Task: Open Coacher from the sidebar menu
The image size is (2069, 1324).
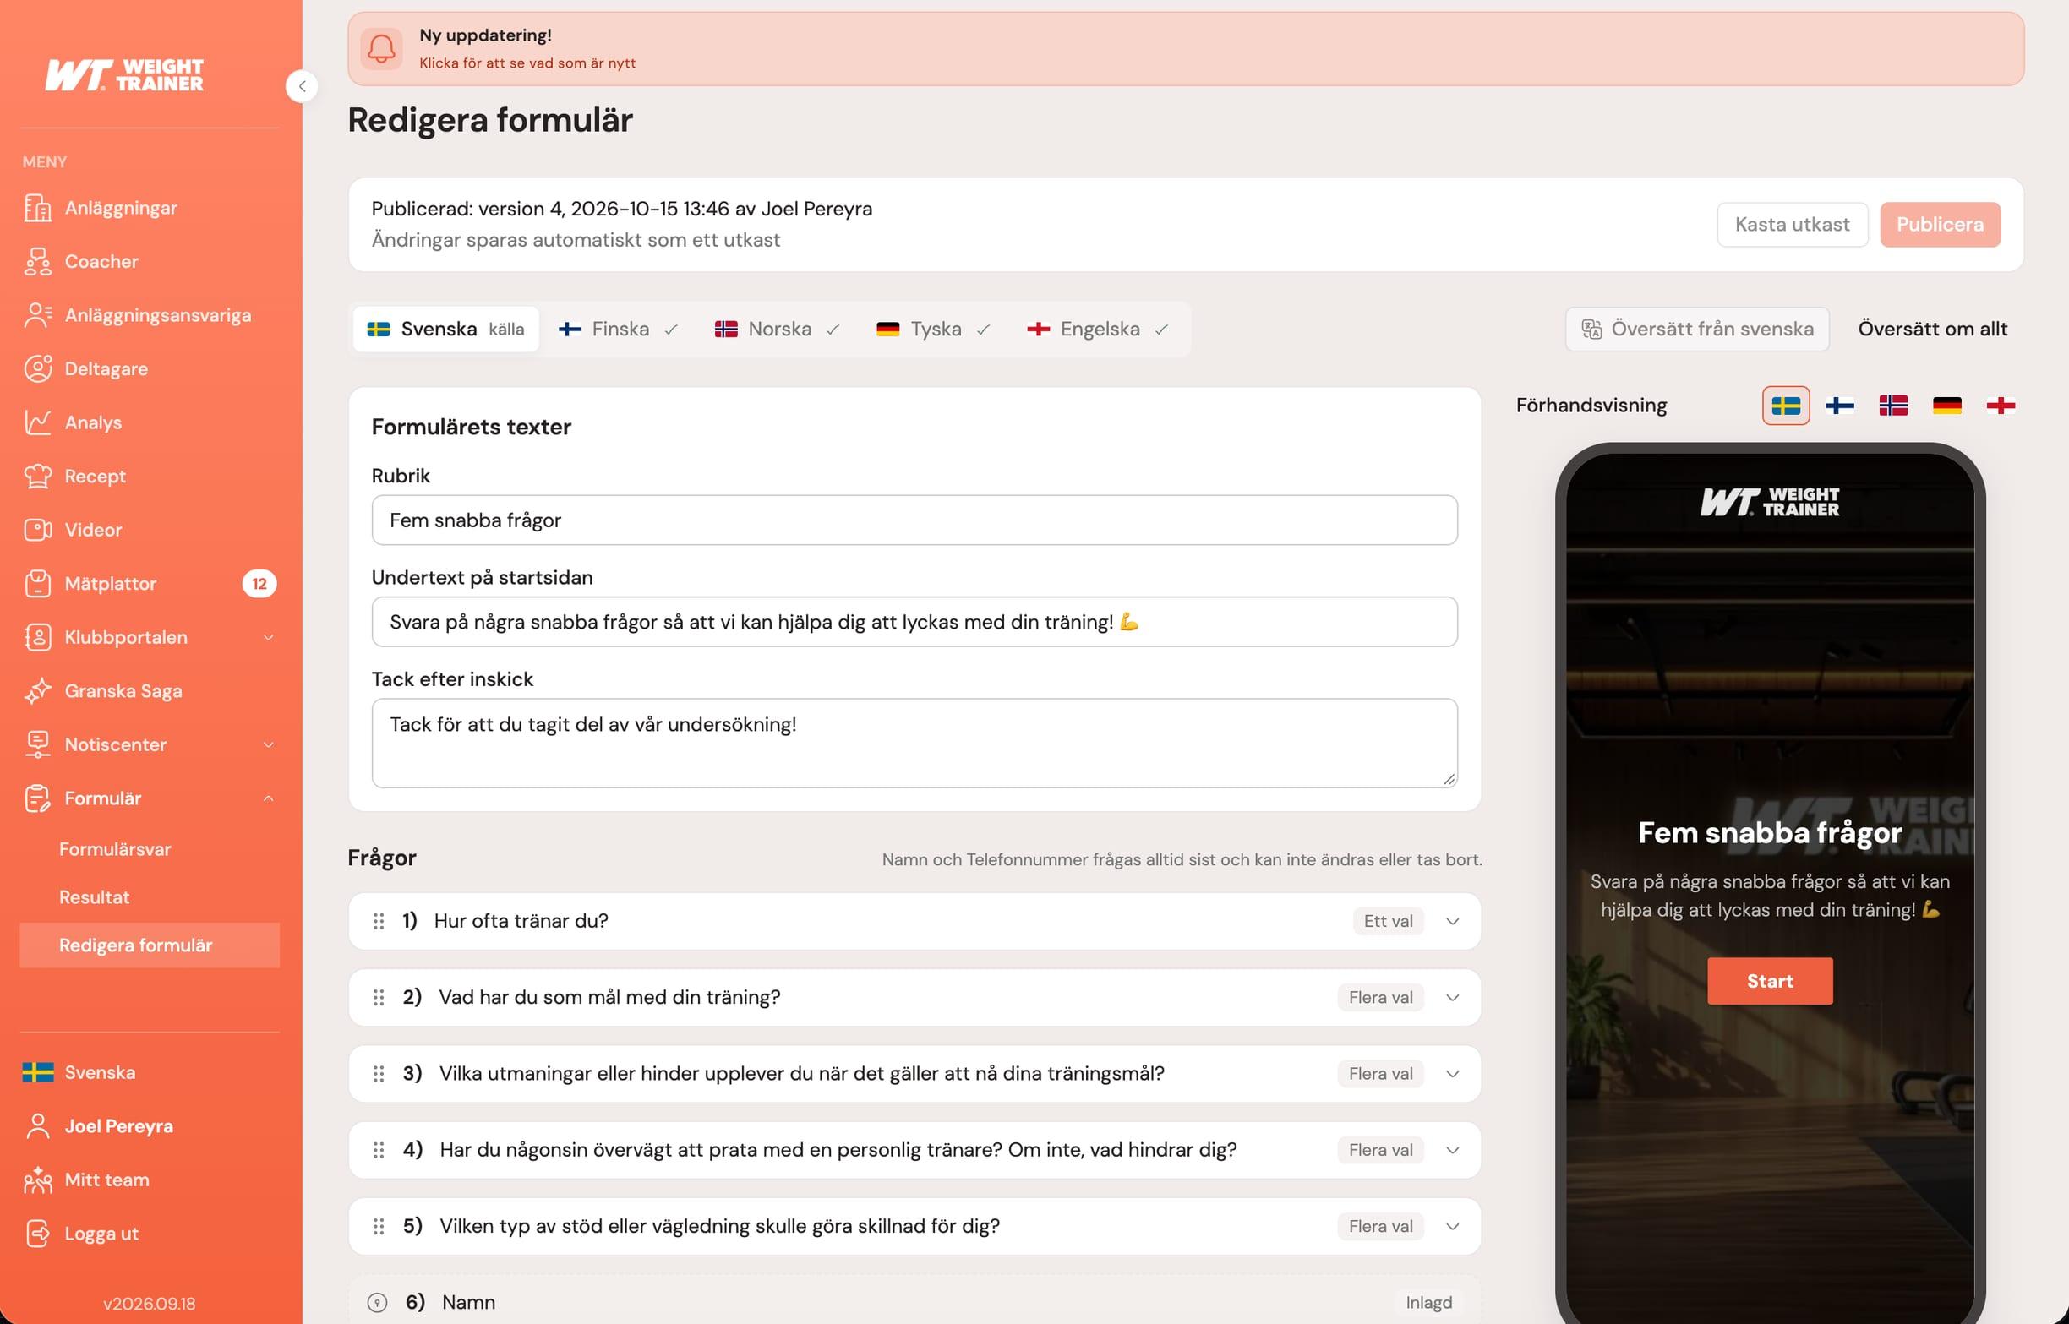Action: (x=150, y=261)
